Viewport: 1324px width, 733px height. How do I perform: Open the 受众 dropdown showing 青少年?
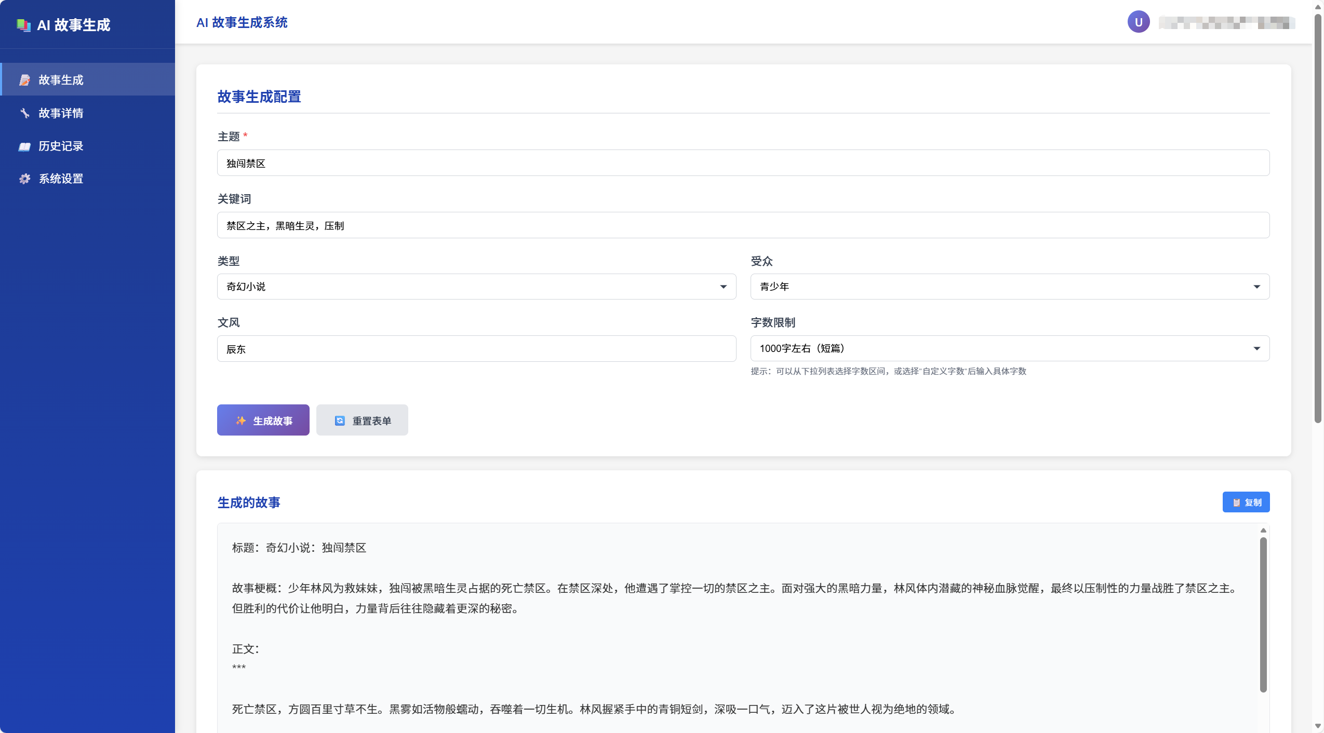tap(1009, 287)
